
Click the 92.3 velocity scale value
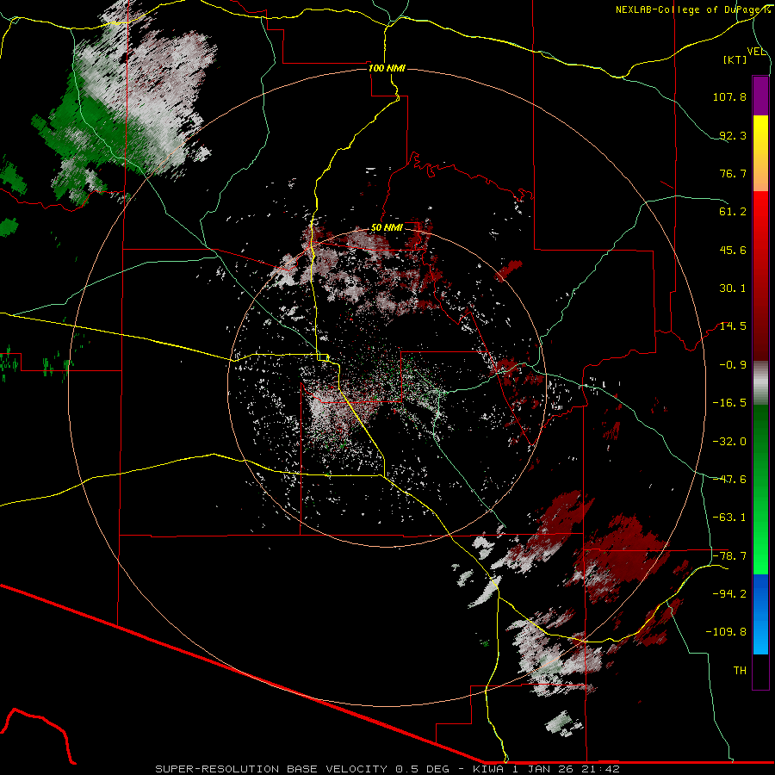pos(733,135)
